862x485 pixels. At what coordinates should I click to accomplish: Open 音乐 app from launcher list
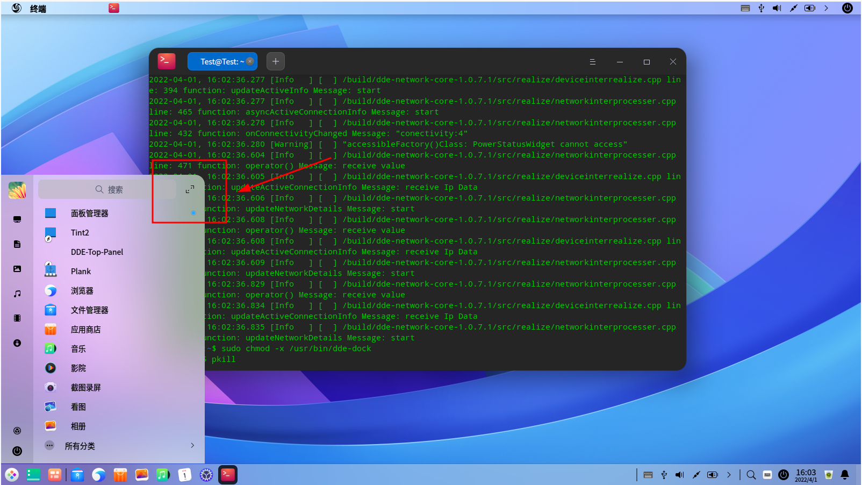pos(119,349)
